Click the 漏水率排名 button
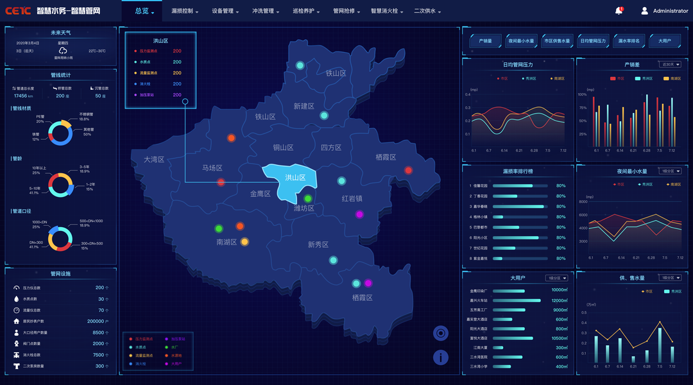The image size is (693, 385). (x=628, y=40)
